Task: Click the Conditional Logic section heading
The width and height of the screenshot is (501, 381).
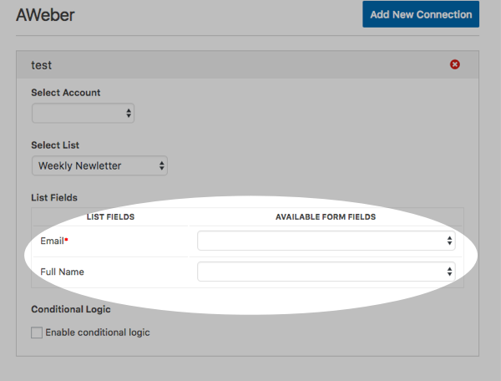Action: tap(71, 309)
